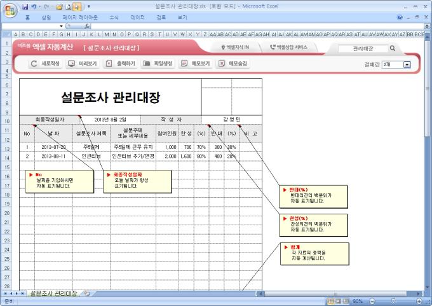This screenshot has width=432, height=306.
Task: Click the Redo icon
Action: coord(46,6)
